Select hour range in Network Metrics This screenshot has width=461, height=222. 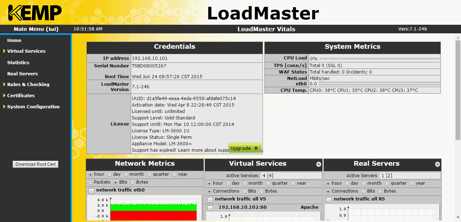90,175
